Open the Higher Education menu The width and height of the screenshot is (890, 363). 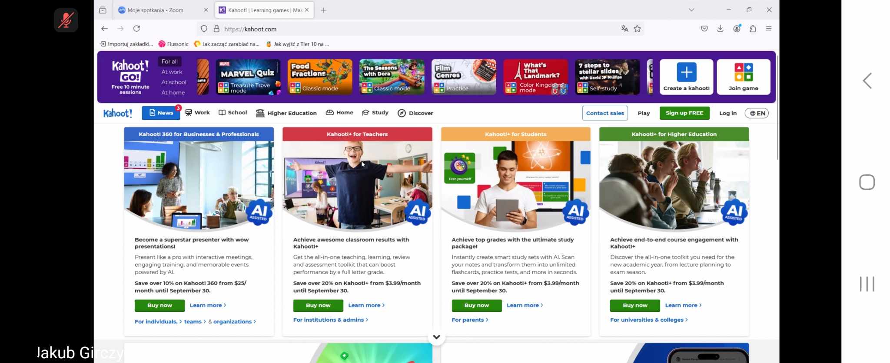coord(286,113)
